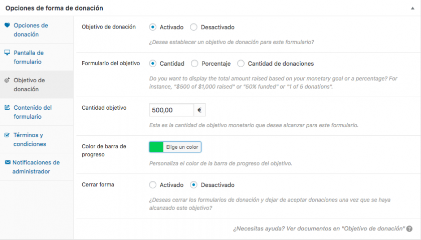Click the envelope icon for Notificaciones de administrador

pos(8,162)
